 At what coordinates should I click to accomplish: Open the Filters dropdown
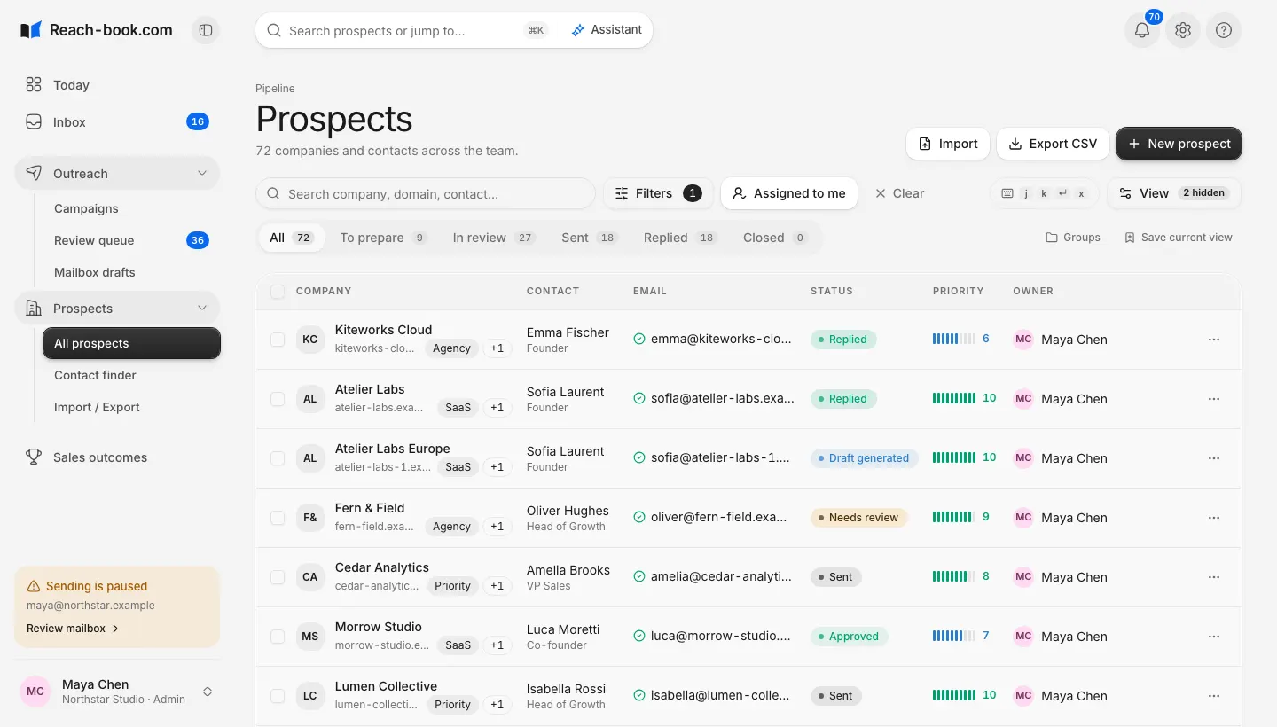coord(659,193)
